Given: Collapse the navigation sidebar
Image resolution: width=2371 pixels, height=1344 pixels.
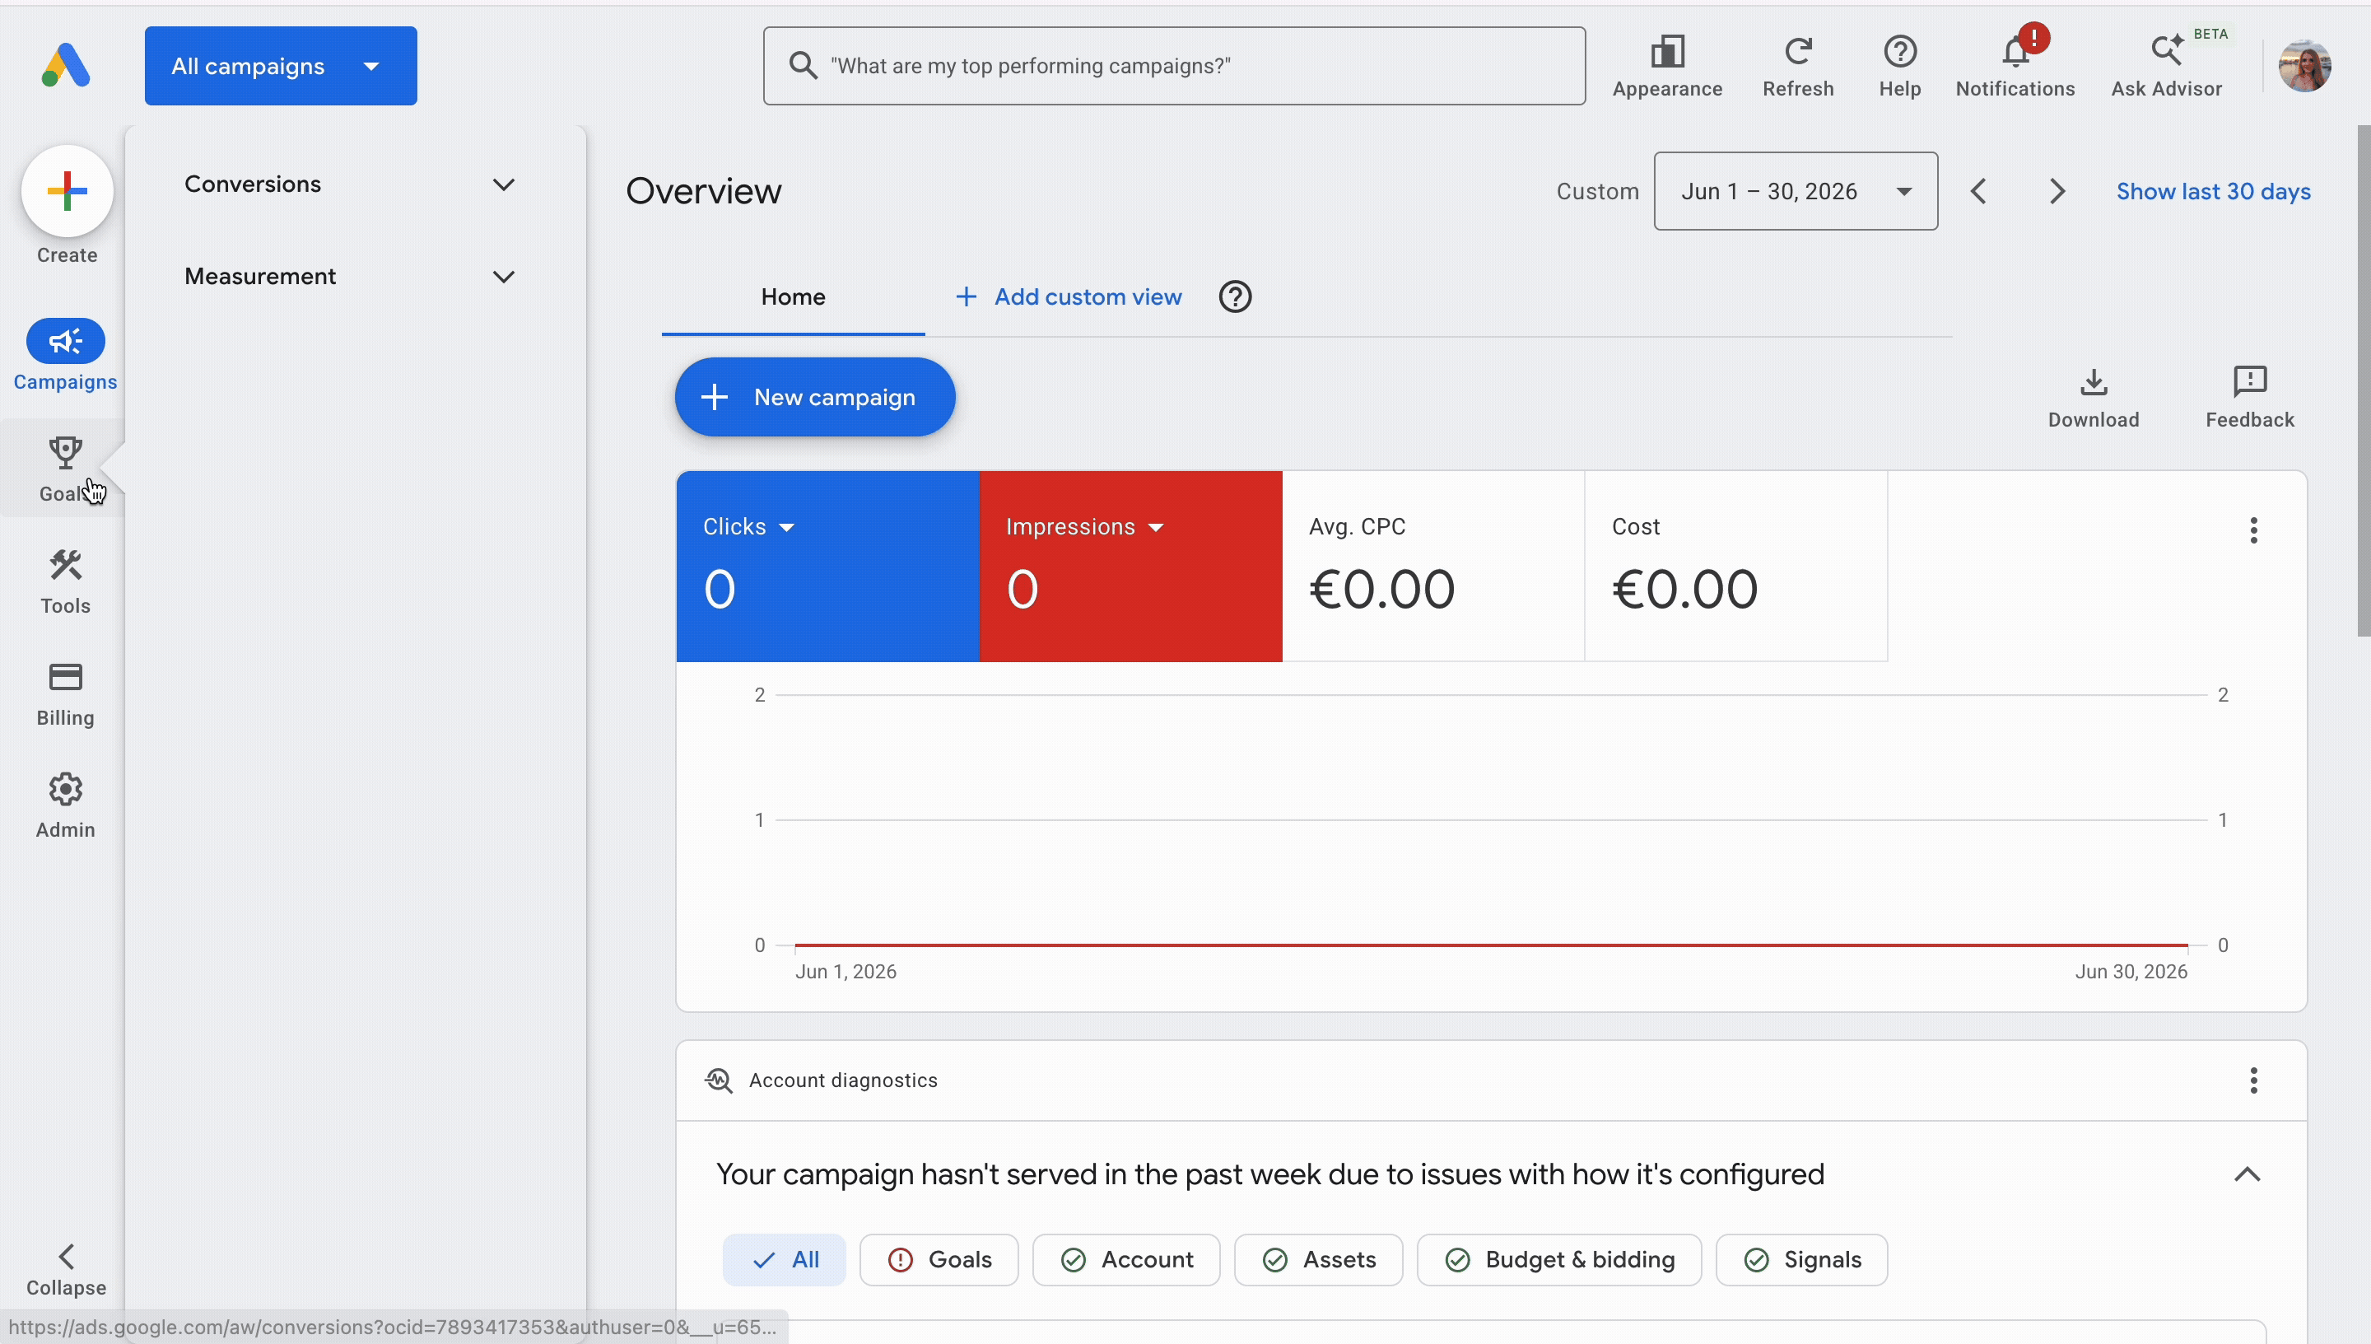Looking at the screenshot, I should click(66, 1270).
